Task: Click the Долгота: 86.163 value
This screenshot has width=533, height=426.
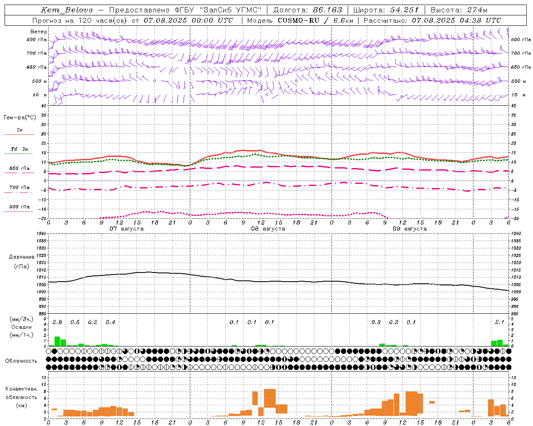Action: 307,10
